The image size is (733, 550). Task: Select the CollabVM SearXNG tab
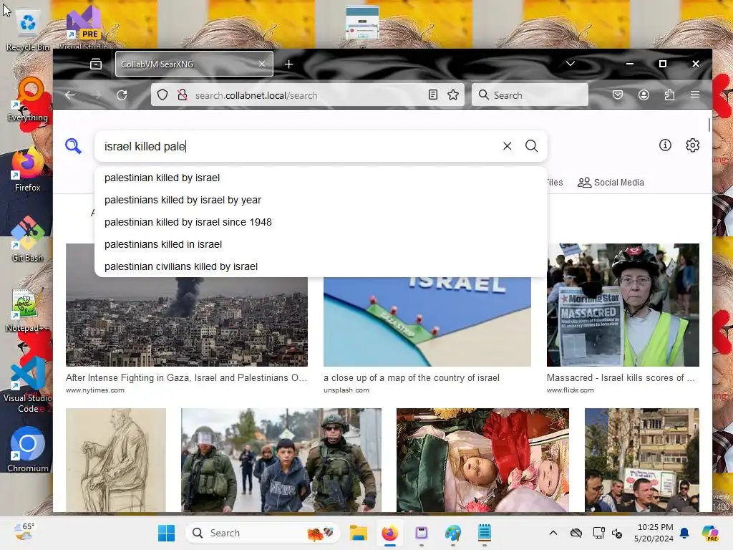(195, 64)
